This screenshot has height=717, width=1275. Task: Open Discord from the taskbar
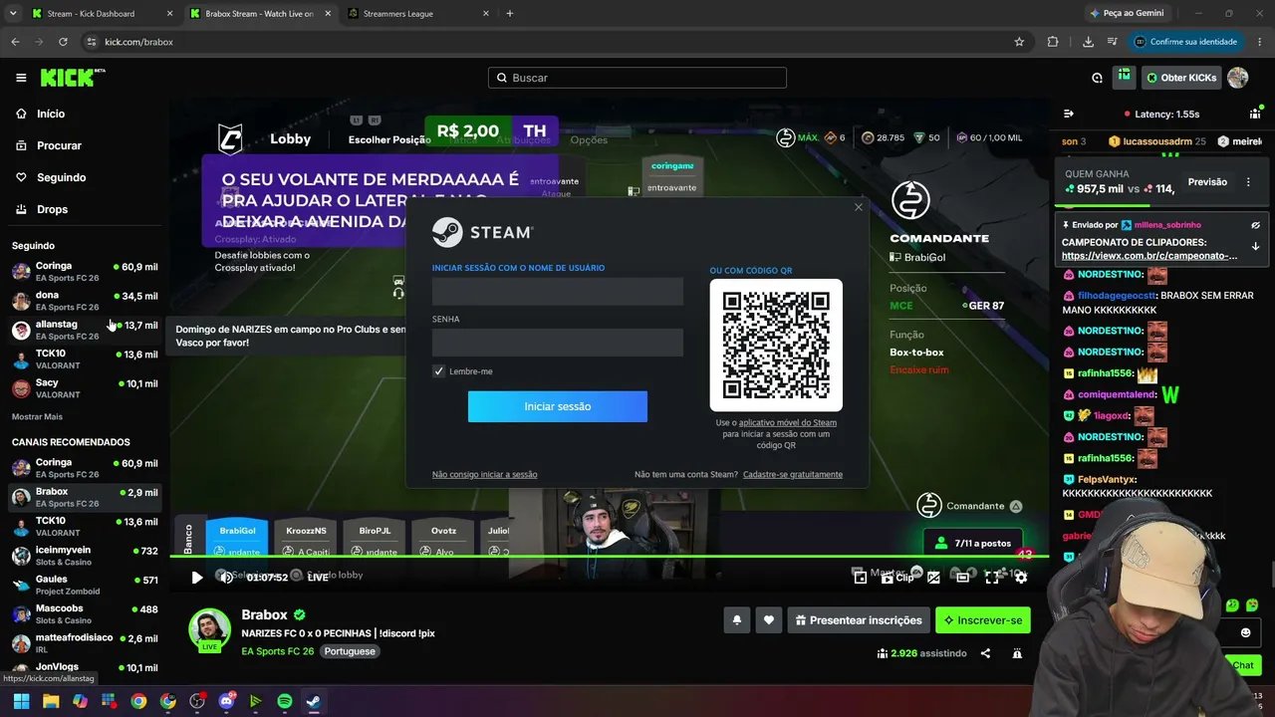click(x=226, y=701)
